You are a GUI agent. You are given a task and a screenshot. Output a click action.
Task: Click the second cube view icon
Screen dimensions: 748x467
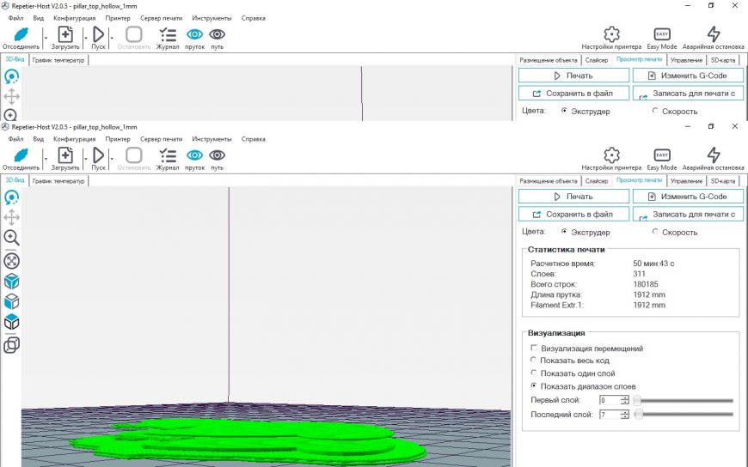coord(11,301)
